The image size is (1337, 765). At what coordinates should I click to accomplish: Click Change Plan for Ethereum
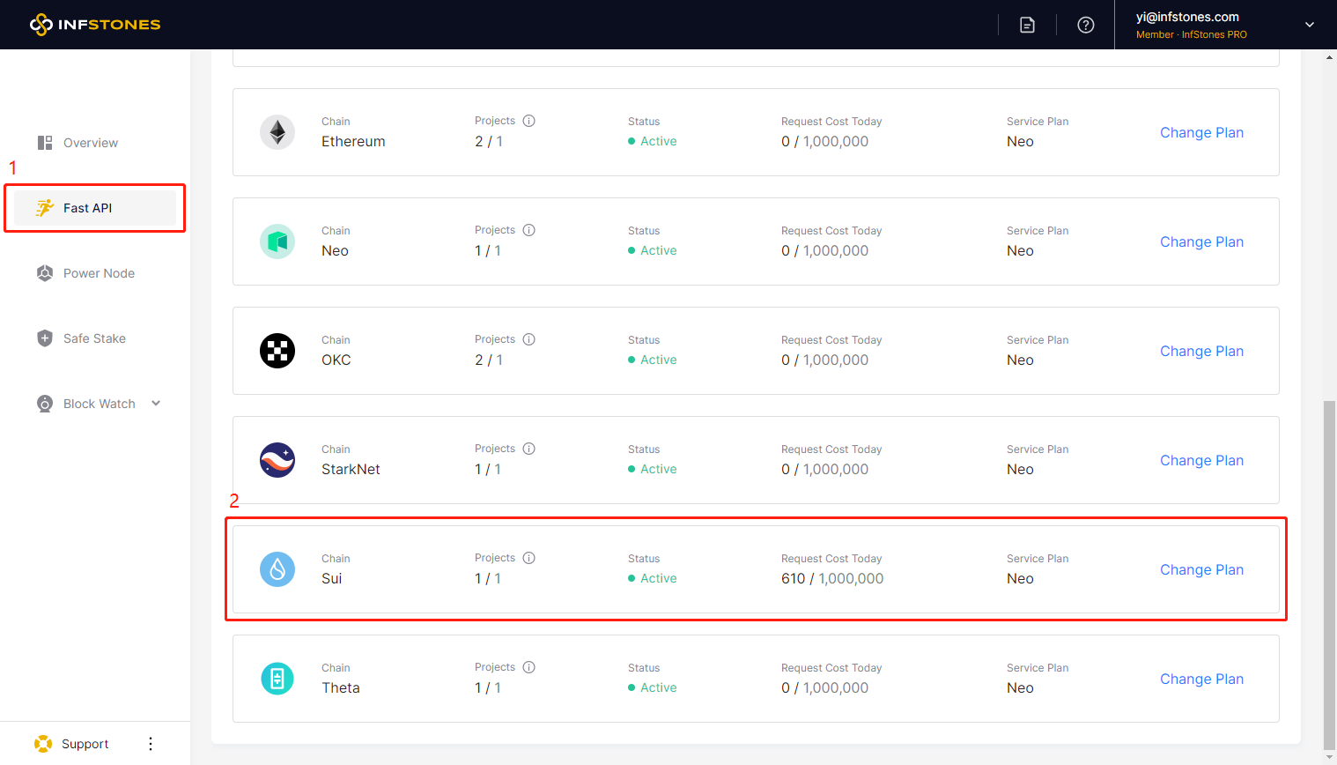click(1201, 132)
